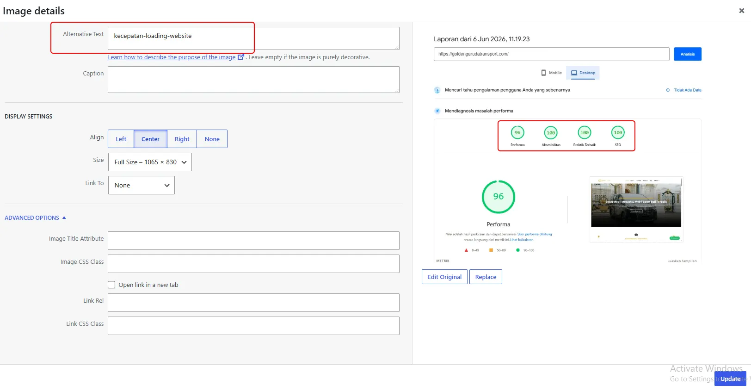The image size is (751, 392).
Task: Click the 100 Praktik Terbaik score circle
Action: pos(585,132)
